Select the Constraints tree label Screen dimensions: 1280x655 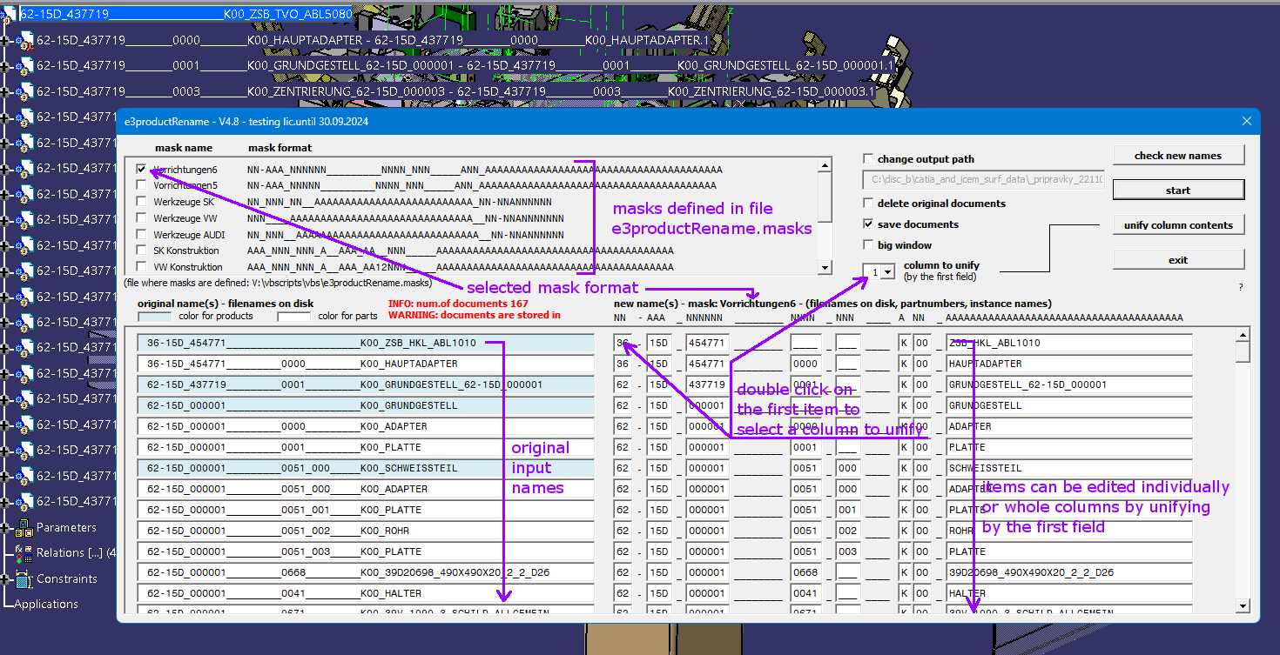point(67,579)
